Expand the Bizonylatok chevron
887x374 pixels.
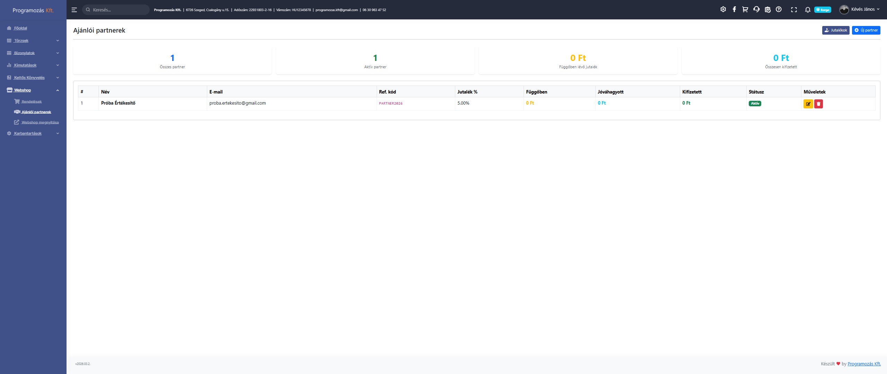tap(58, 53)
